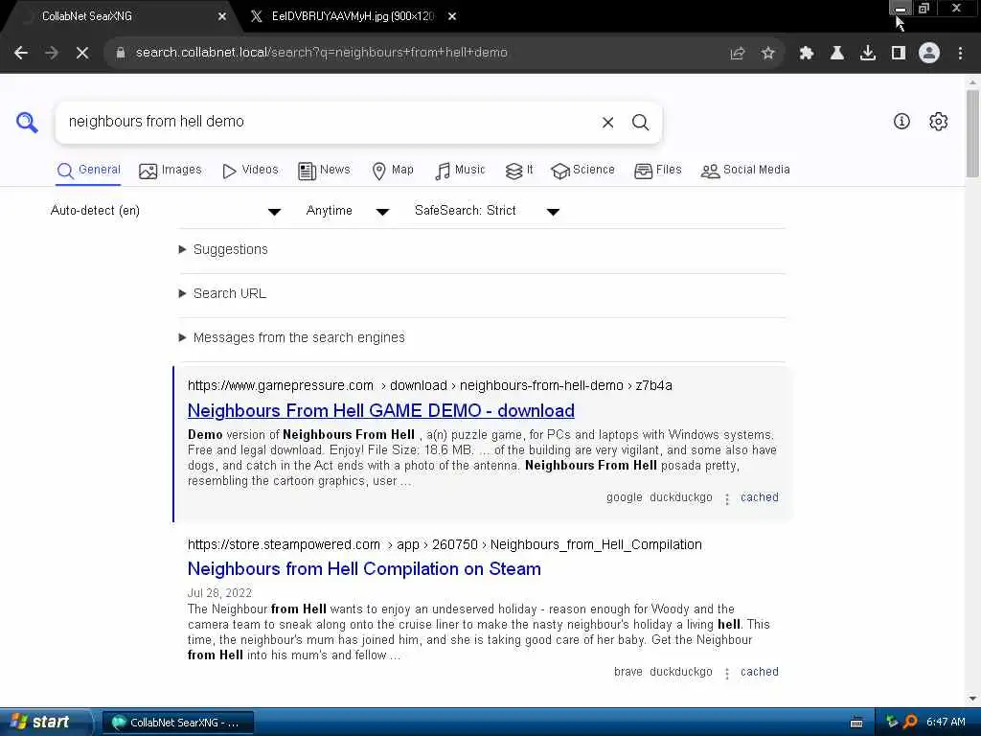This screenshot has height=736, width=981.
Task: Click the 'brave' engine label
Action: pos(628,672)
